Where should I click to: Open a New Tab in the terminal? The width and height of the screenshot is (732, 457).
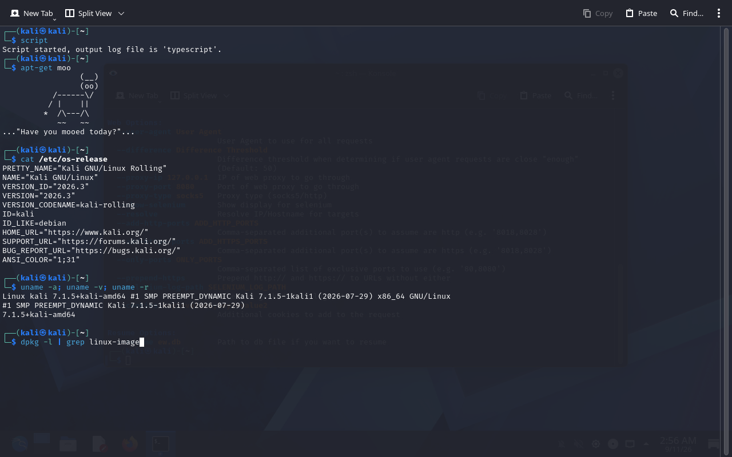click(31, 13)
